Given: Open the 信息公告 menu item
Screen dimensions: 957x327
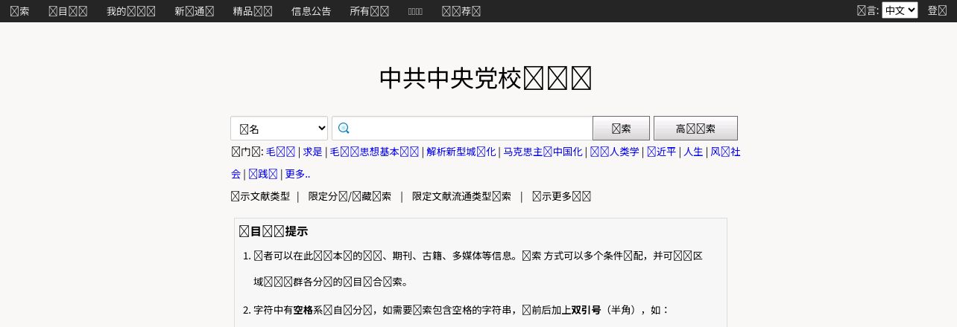Looking at the screenshot, I should 311,11.
